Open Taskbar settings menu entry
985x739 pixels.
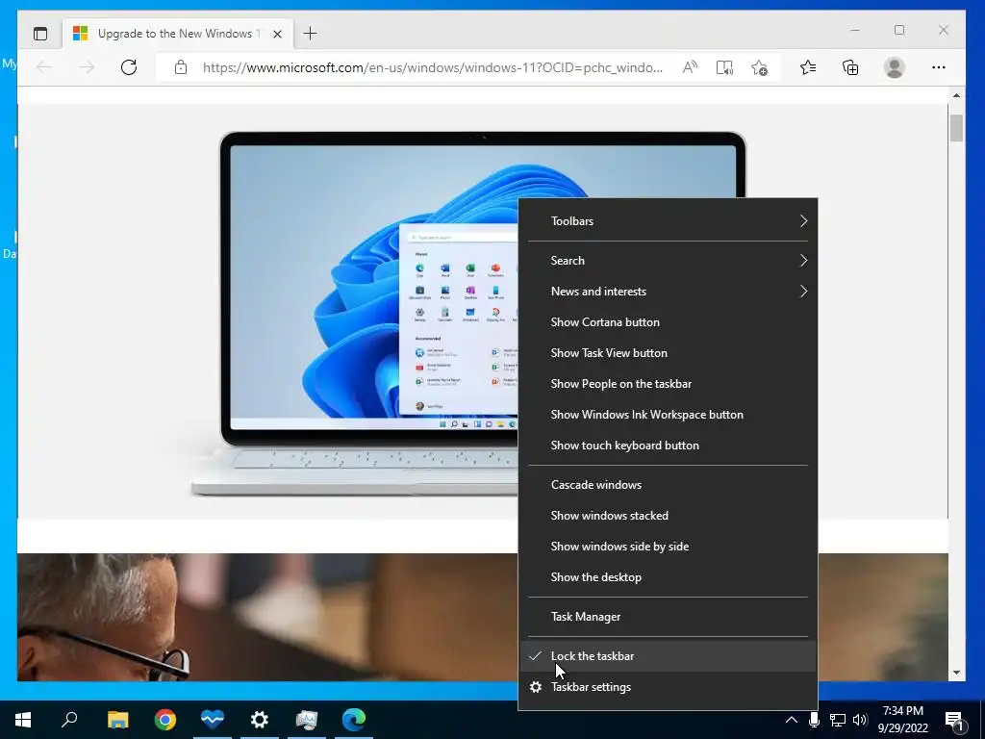668,687
